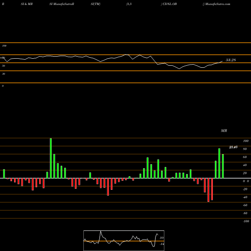Click the tallest green MRSI bar
Screen dimensions: 251x251
coord(51,158)
